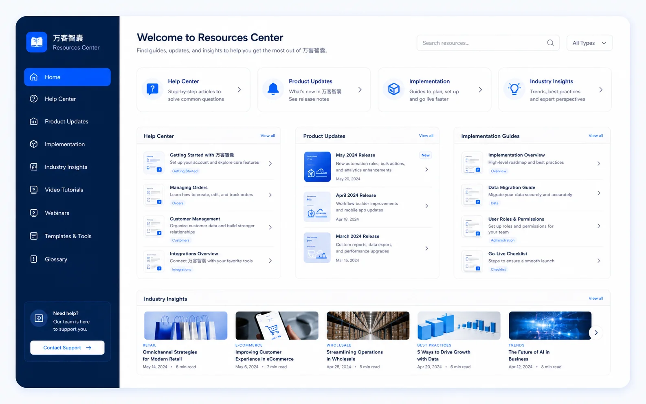Viewport: 646px width, 404px height.
Task: Show next Industry Insights articles with the arrow
Action: point(596,333)
